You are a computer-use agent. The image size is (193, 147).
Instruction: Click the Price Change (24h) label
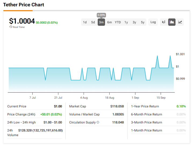[x=21, y=114]
